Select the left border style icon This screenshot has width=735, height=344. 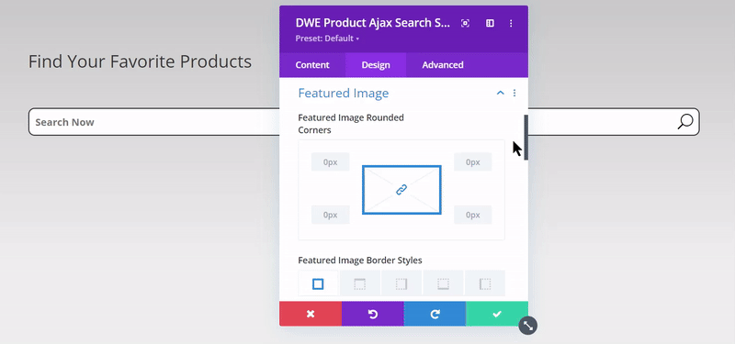point(485,283)
